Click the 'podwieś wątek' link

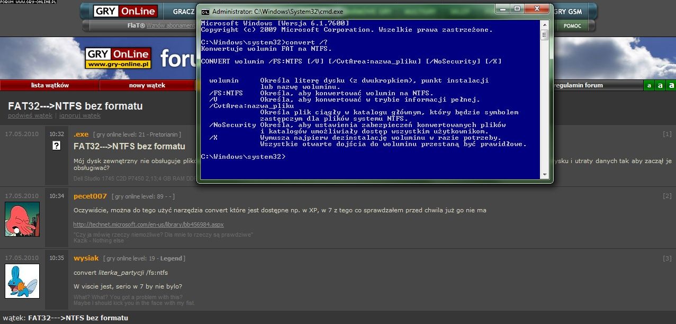pos(30,115)
